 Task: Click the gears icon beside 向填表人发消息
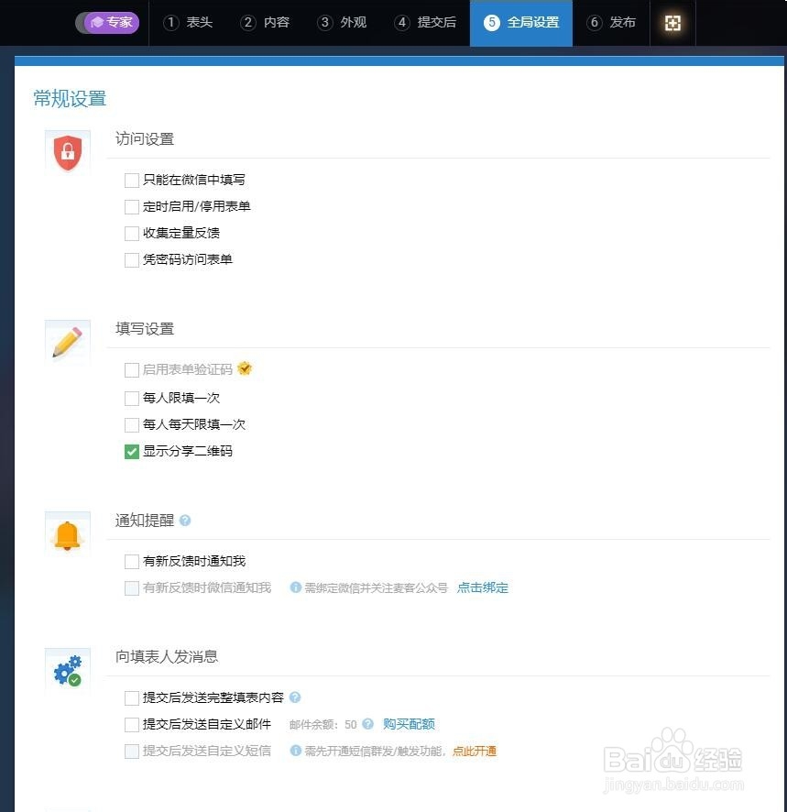(x=68, y=669)
